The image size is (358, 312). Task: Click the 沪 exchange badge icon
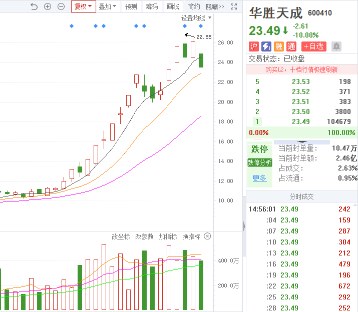(254, 46)
